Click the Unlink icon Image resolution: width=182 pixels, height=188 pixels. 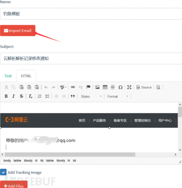(x=81, y=87)
